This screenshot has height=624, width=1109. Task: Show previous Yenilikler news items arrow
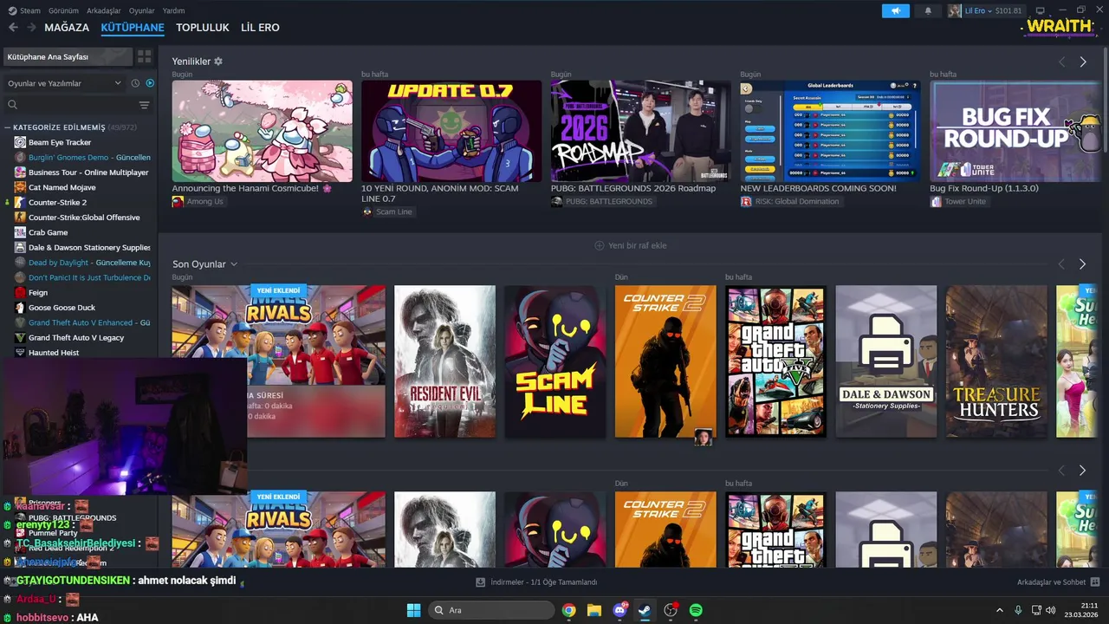pos(1062,62)
